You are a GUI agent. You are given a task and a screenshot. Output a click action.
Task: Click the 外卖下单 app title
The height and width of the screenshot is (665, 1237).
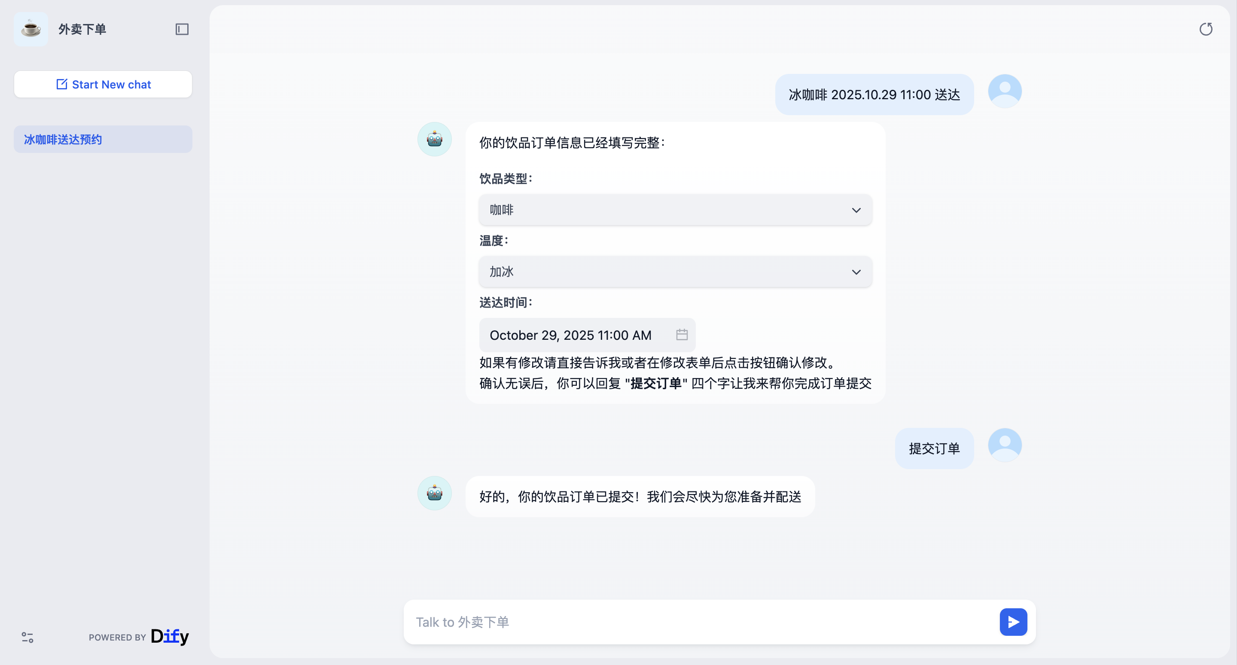point(82,29)
